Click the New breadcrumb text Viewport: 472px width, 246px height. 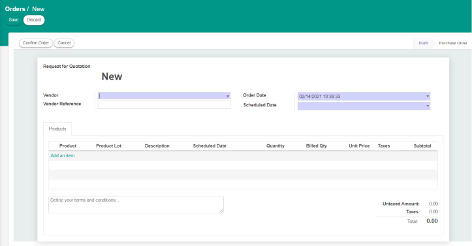tap(39, 9)
